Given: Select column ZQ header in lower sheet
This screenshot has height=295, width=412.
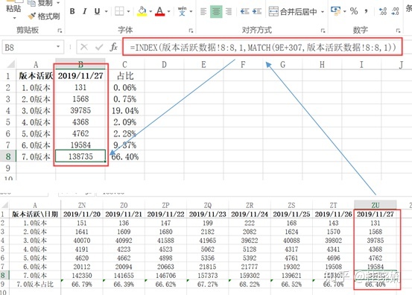Looking at the screenshot, I should (x=208, y=205).
